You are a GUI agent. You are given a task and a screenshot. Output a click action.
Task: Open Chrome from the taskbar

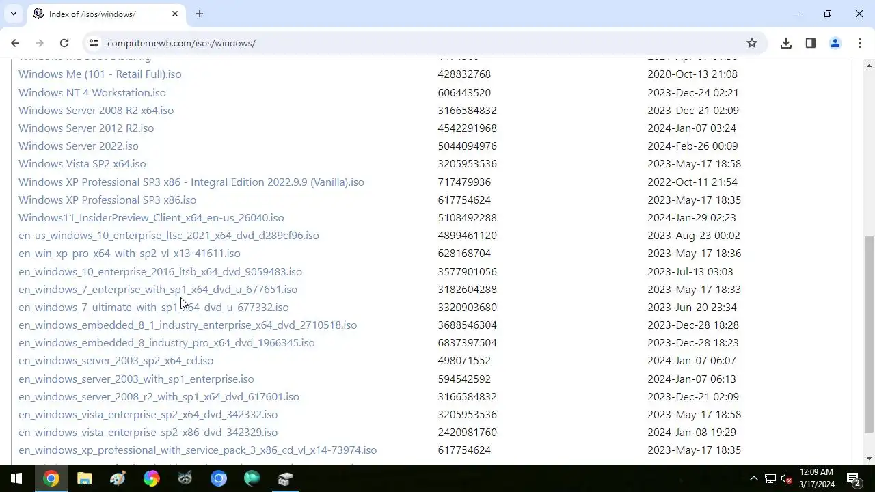coord(51,478)
